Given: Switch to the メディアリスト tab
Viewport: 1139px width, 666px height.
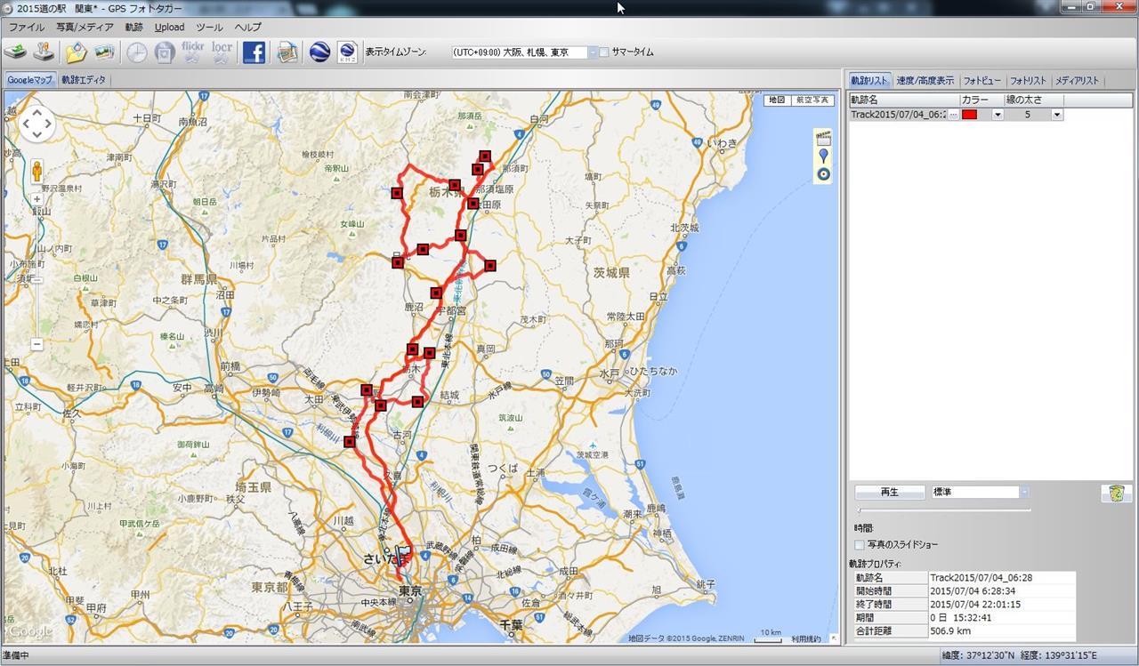Looking at the screenshot, I should (x=1077, y=80).
